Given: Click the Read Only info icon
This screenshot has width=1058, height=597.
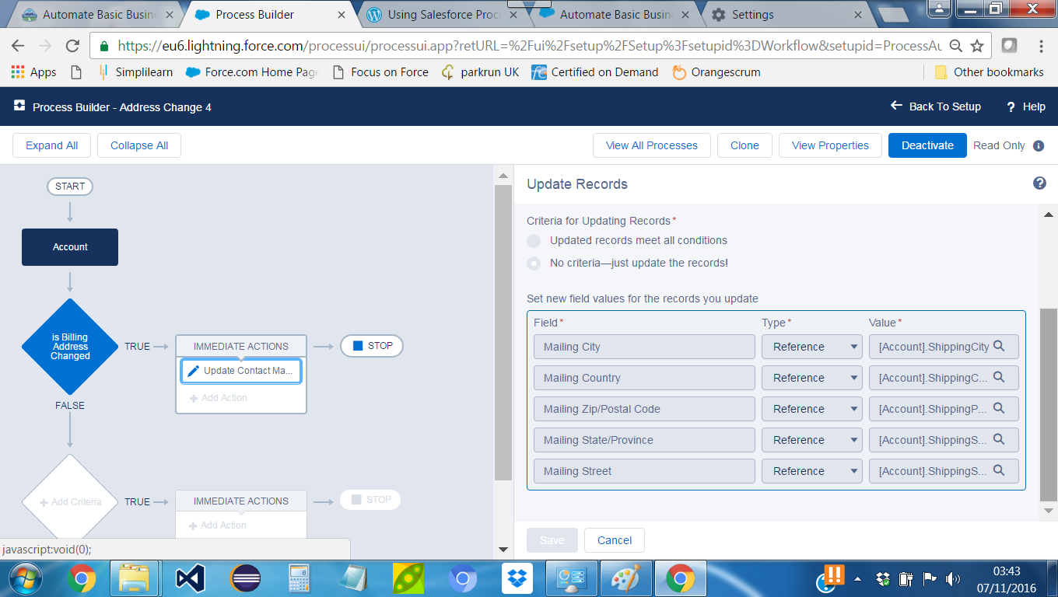Looking at the screenshot, I should [x=1039, y=145].
